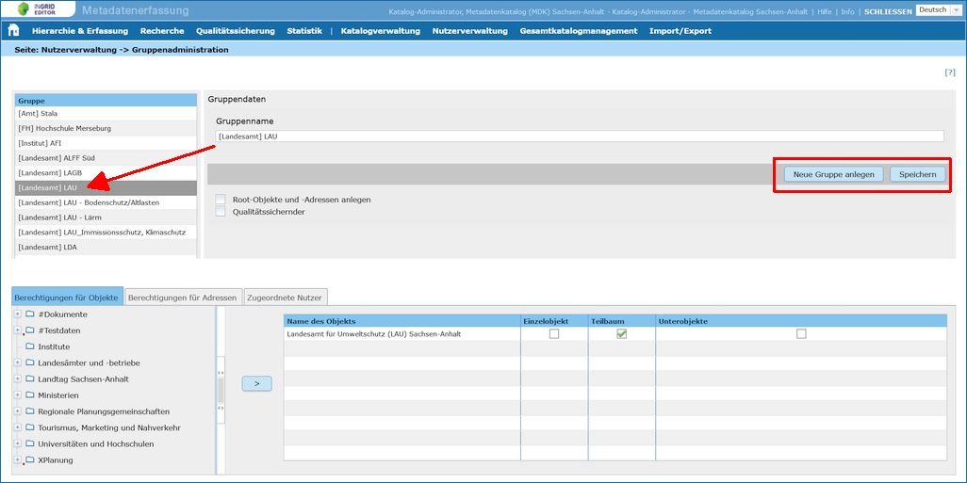Click the SCHLIESSEN link

888,11
